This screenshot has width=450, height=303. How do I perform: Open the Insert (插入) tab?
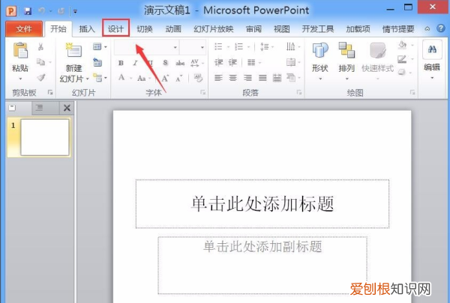[87, 28]
